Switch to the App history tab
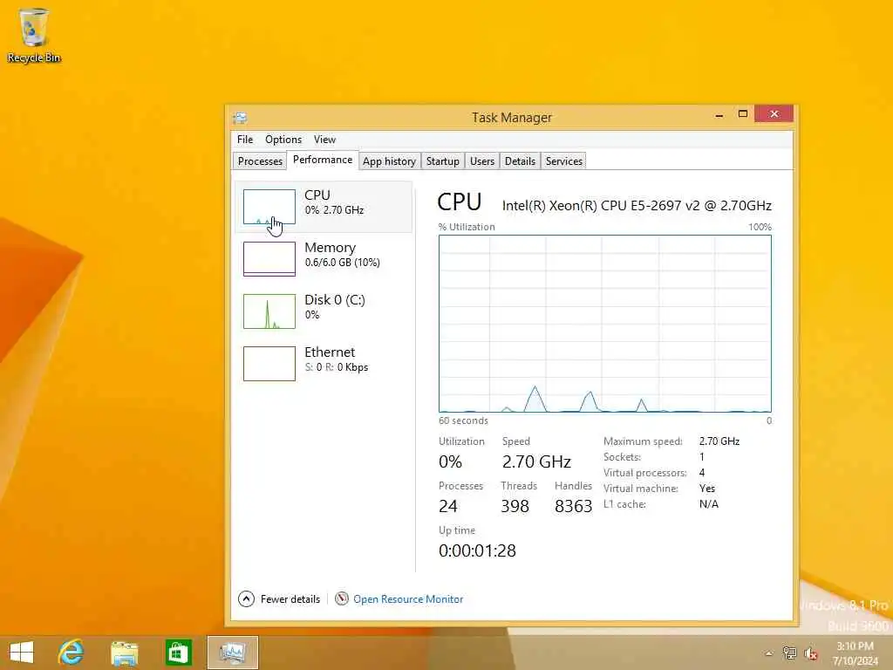The height and width of the screenshot is (670, 893). pyautogui.click(x=389, y=161)
